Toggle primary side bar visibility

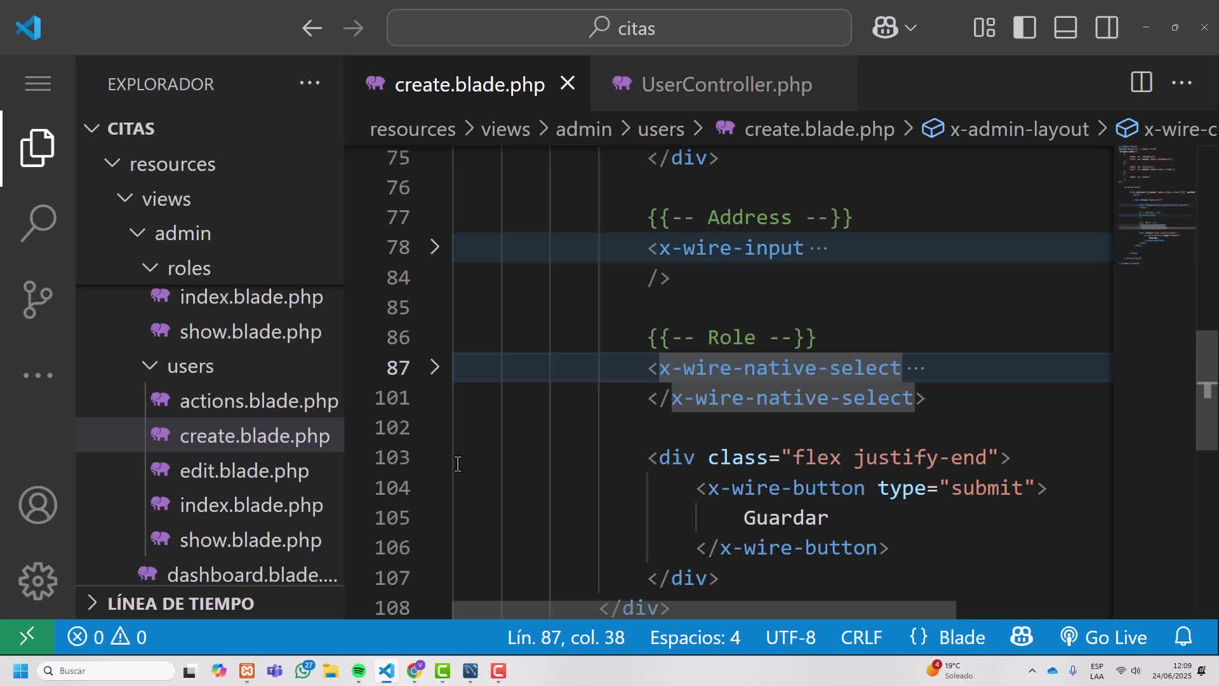1025,28
